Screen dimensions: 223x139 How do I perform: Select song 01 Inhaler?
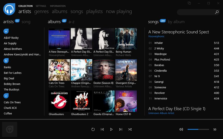coord(184,43)
